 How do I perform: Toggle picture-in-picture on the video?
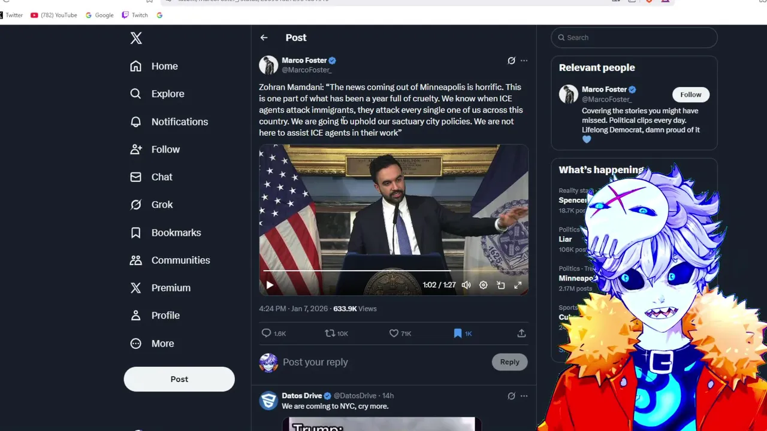pyautogui.click(x=501, y=286)
